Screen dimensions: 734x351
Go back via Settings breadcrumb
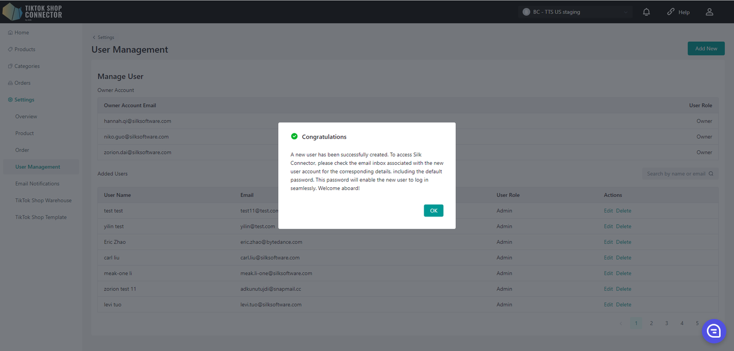pos(103,37)
